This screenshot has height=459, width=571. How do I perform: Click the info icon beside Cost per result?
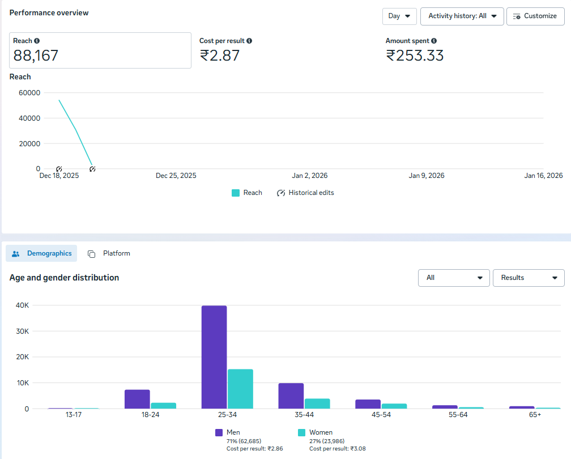coord(249,41)
